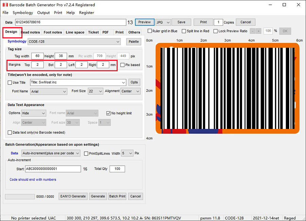Open the title Alignment Center dropdown
Image resolution: width=306 pixels, height=221 pixels.
point(130,91)
